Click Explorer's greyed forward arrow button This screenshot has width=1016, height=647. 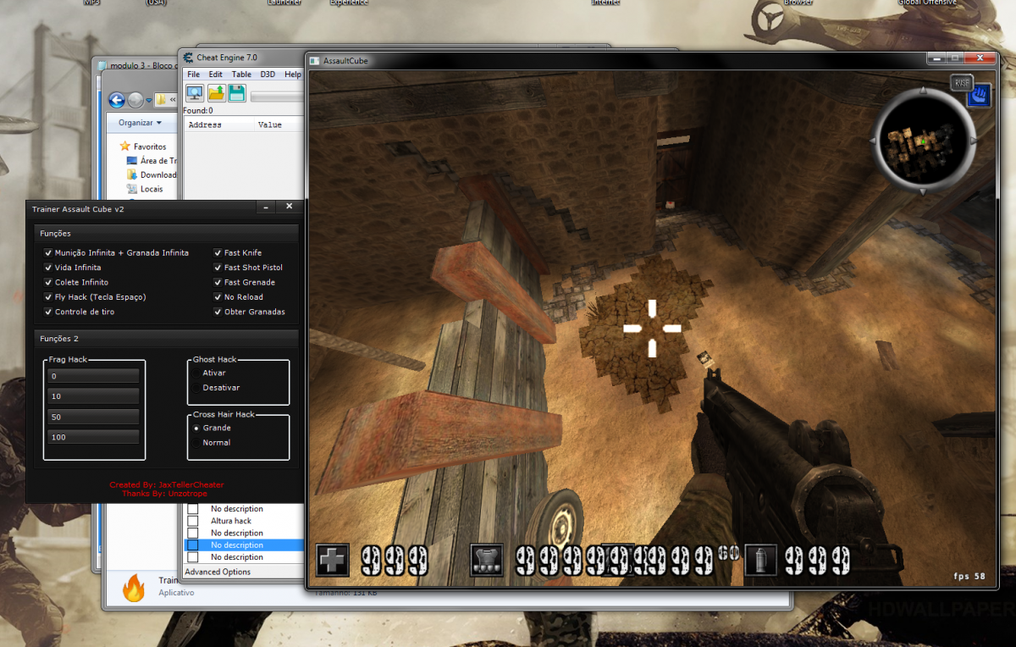tap(135, 100)
